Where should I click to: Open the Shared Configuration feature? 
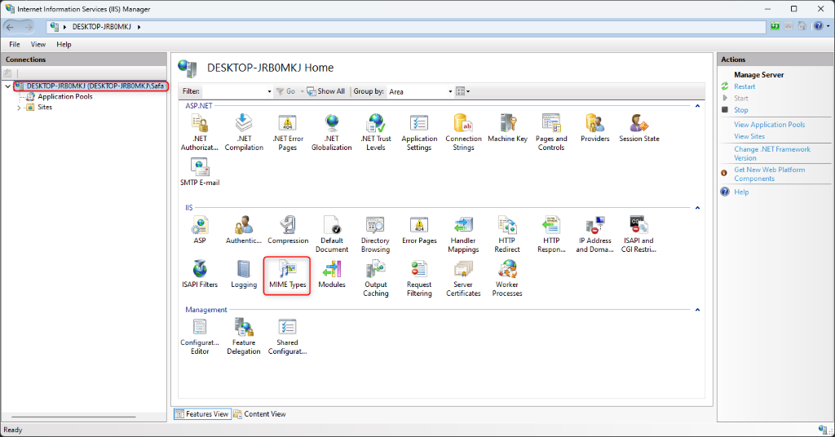288,337
